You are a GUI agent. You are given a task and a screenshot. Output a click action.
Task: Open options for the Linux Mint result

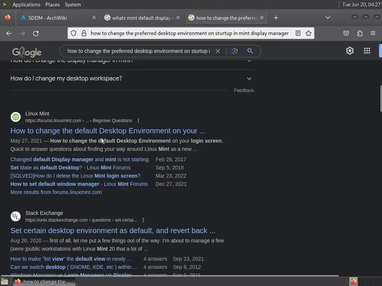point(138,121)
